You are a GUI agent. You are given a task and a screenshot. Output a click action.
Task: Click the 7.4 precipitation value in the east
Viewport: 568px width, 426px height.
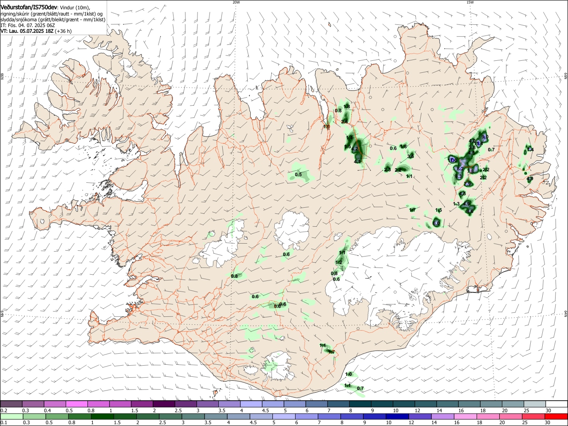pyautogui.click(x=530, y=150)
